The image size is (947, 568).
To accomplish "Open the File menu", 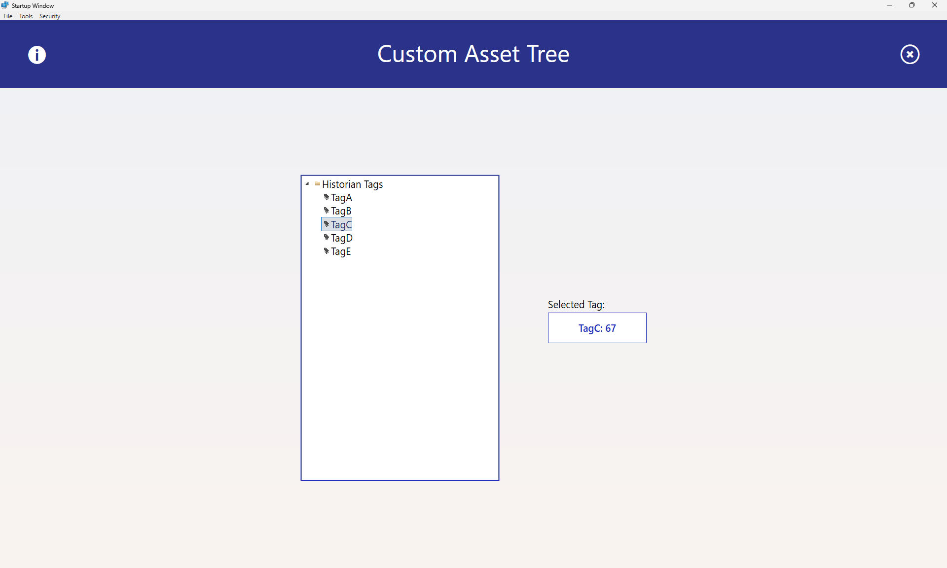I will tap(8, 16).
